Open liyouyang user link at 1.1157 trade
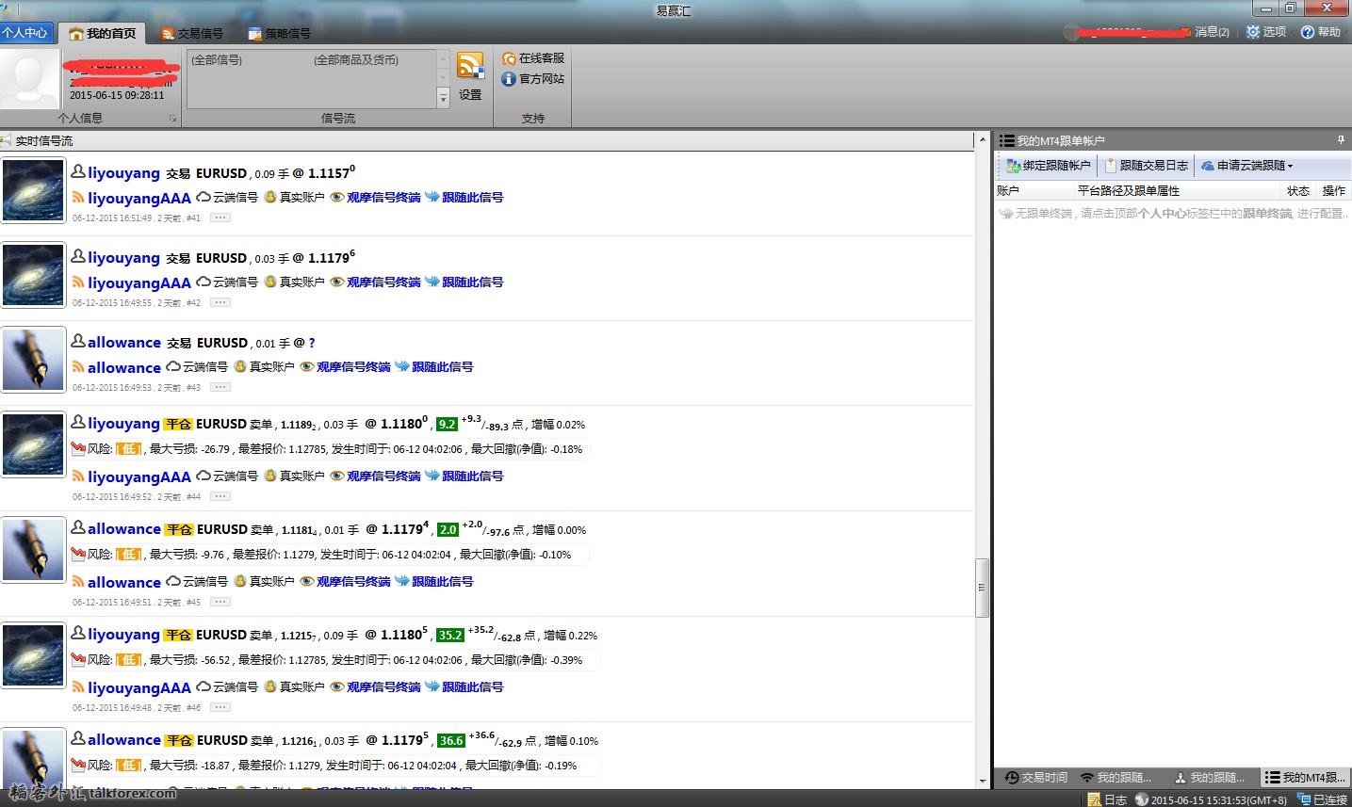 click(123, 173)
